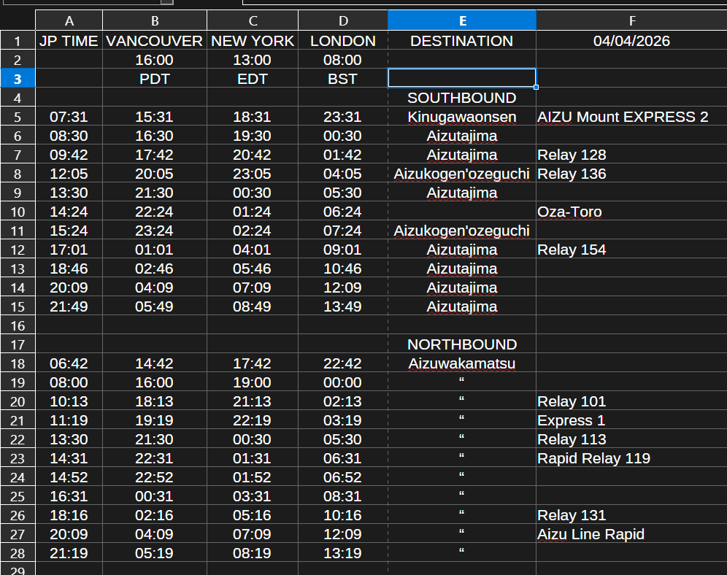Click New York time '22:19' cell
727x575 pixels.
point(253,421)
